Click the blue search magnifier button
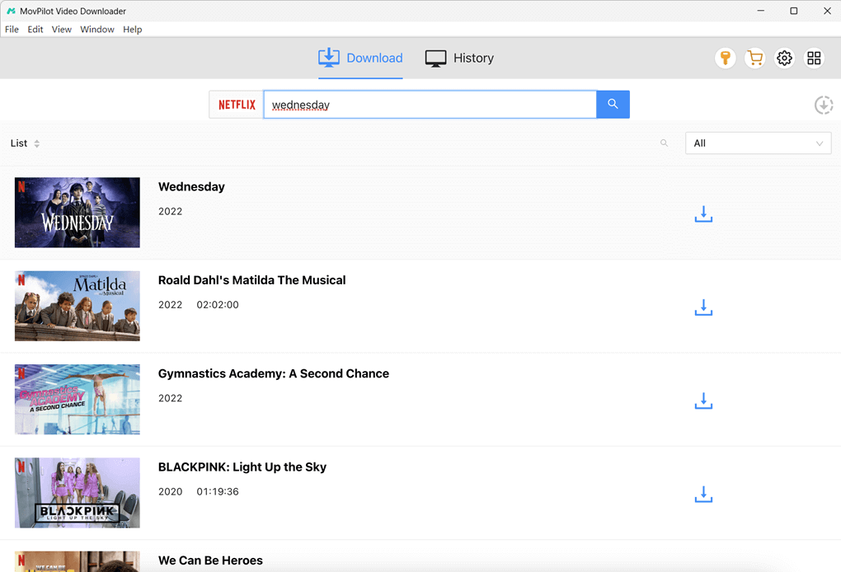This screenshot has height=572, width=841. click(613, 104)
